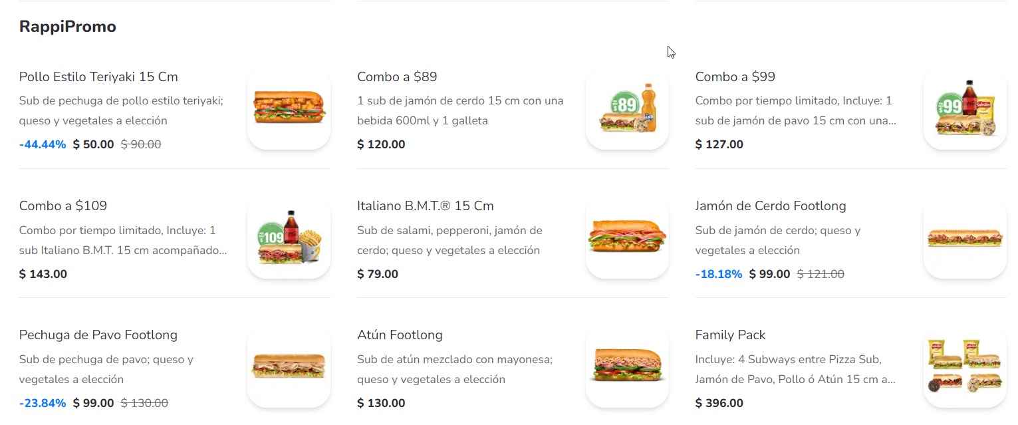
Task: Click the Combo a $99 photo with soda
Action: pyautogui.click(x=964, y=108)
